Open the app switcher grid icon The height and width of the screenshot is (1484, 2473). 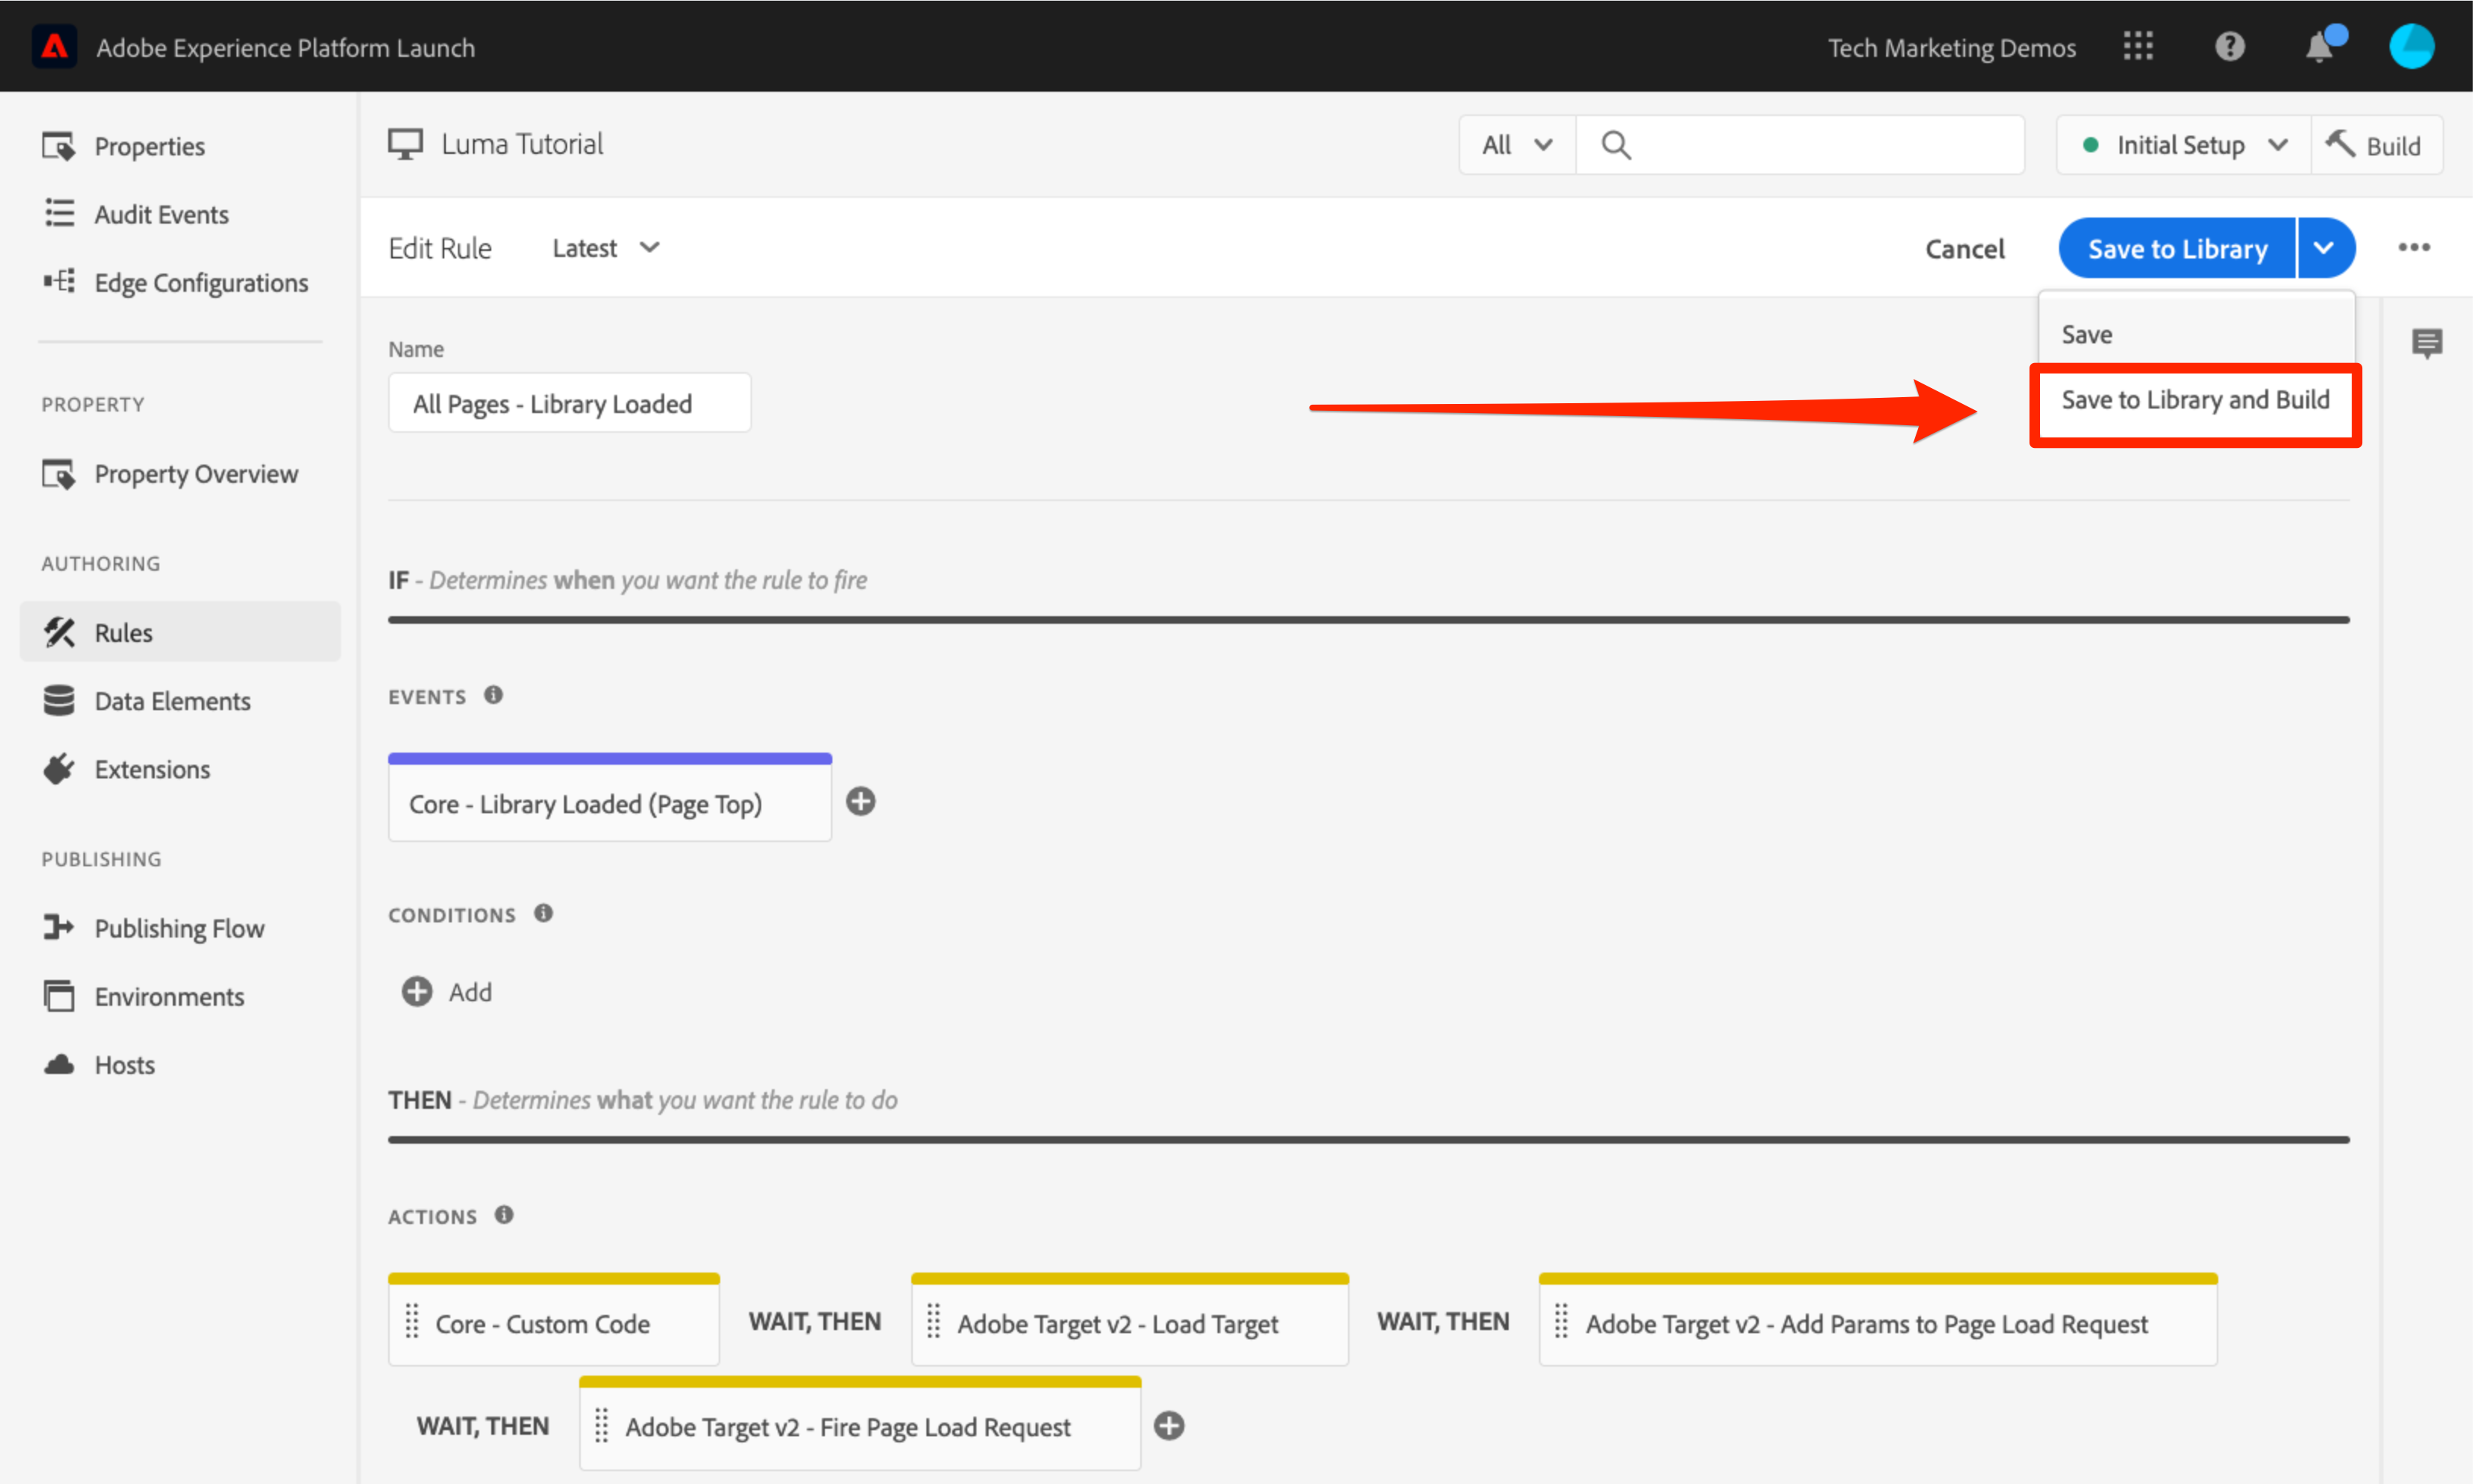2138,47
